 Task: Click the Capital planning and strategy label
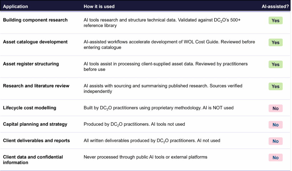click(x=35, y=124)
